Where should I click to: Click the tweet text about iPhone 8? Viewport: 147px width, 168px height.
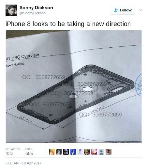tap(68, 24)
